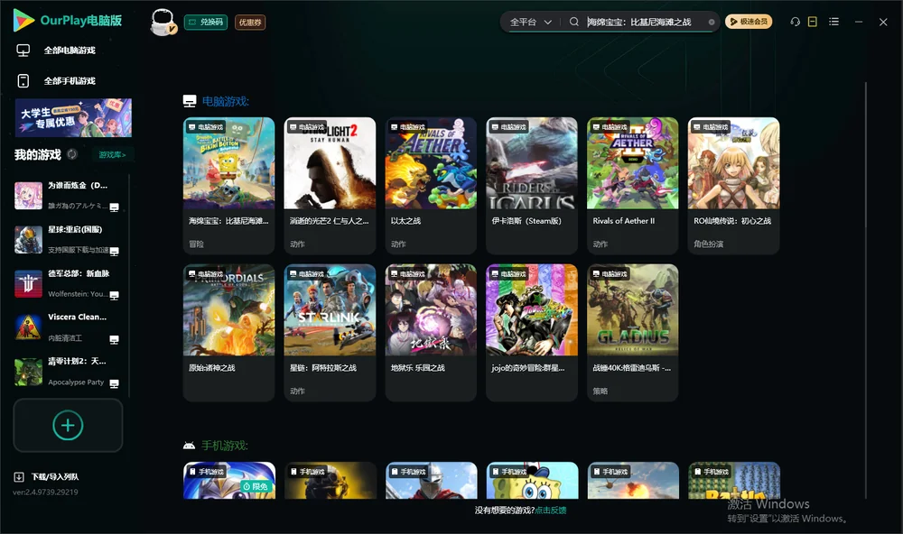Open the main menu list icon
Screen dimensions: 903x534
(x=833, y=22)
